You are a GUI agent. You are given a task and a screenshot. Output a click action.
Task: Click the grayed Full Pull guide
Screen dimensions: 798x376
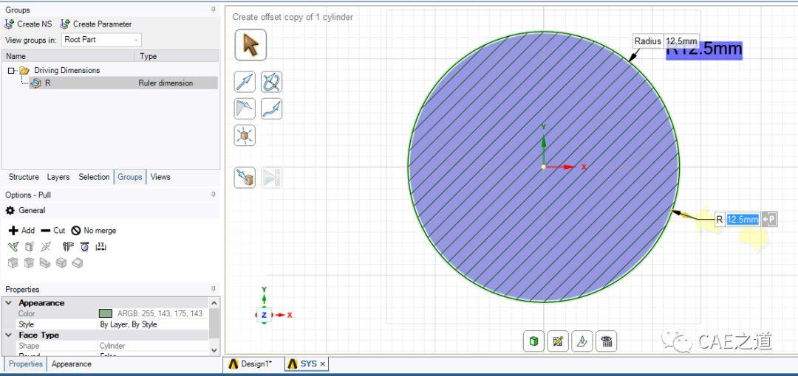(x=271, y=178)
